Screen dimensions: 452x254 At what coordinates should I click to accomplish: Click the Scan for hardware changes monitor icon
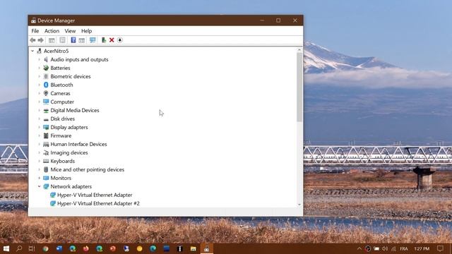(93, 40)
